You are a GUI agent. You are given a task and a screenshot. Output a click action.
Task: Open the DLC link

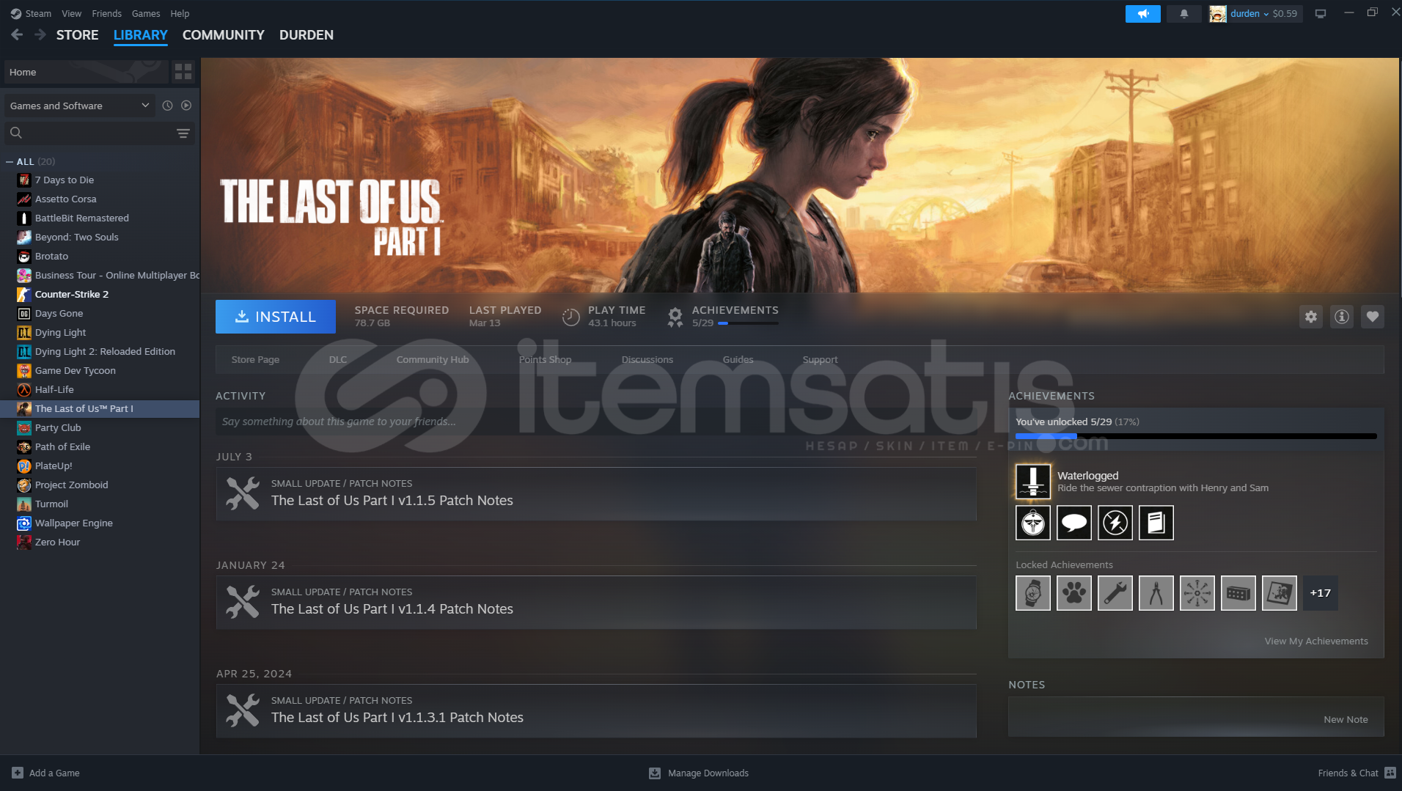(338, 359)
